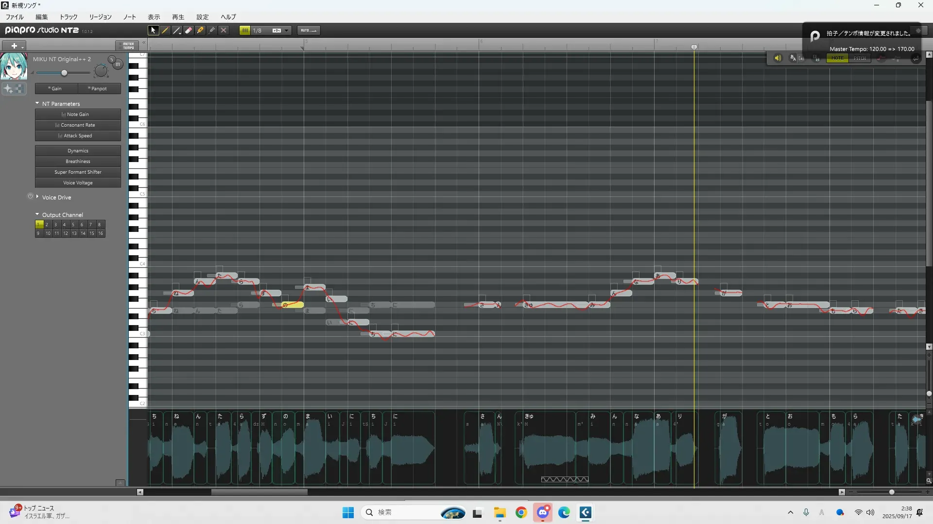
Task: Select the eraser tool
Action: click(x=189, y=30)
